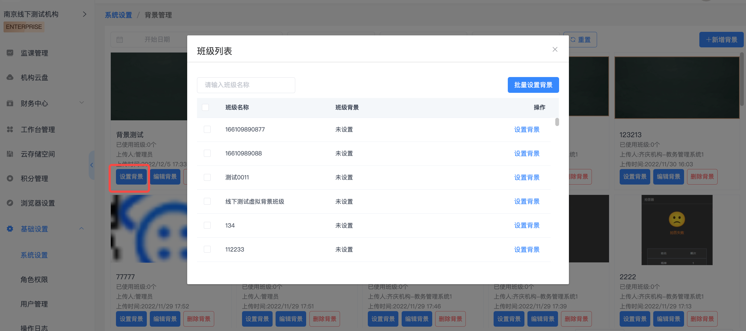Open the 2222 background thumbnail
The height and width of the screenshot is (331, 746).
pyautogui.click(x=676, y=230)
